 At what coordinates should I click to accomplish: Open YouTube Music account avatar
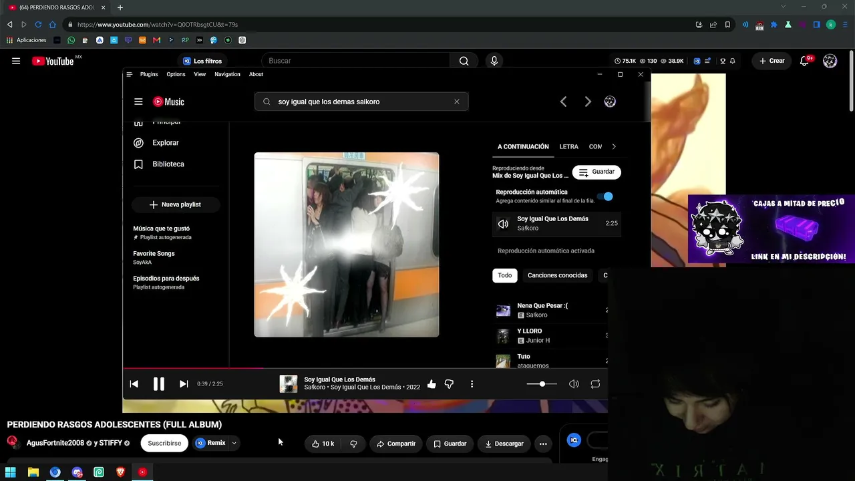(x=610, y=102)
